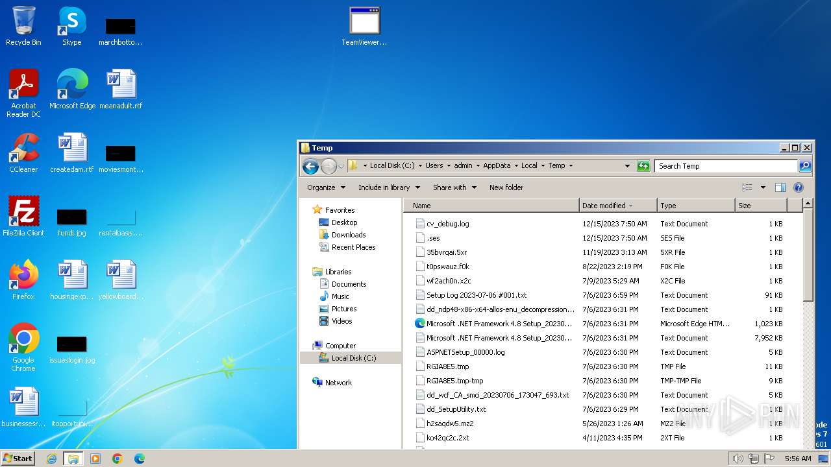Open the Share with dropdown

(x=454, y=187)
